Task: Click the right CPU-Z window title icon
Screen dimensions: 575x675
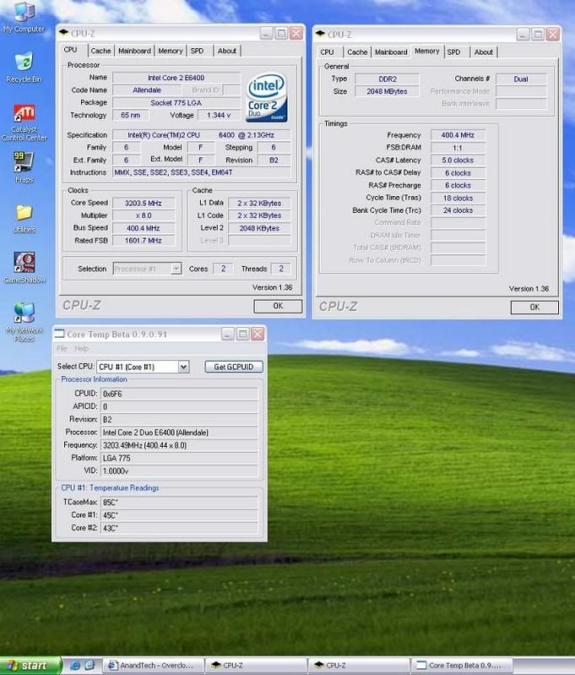Action: 320,34
